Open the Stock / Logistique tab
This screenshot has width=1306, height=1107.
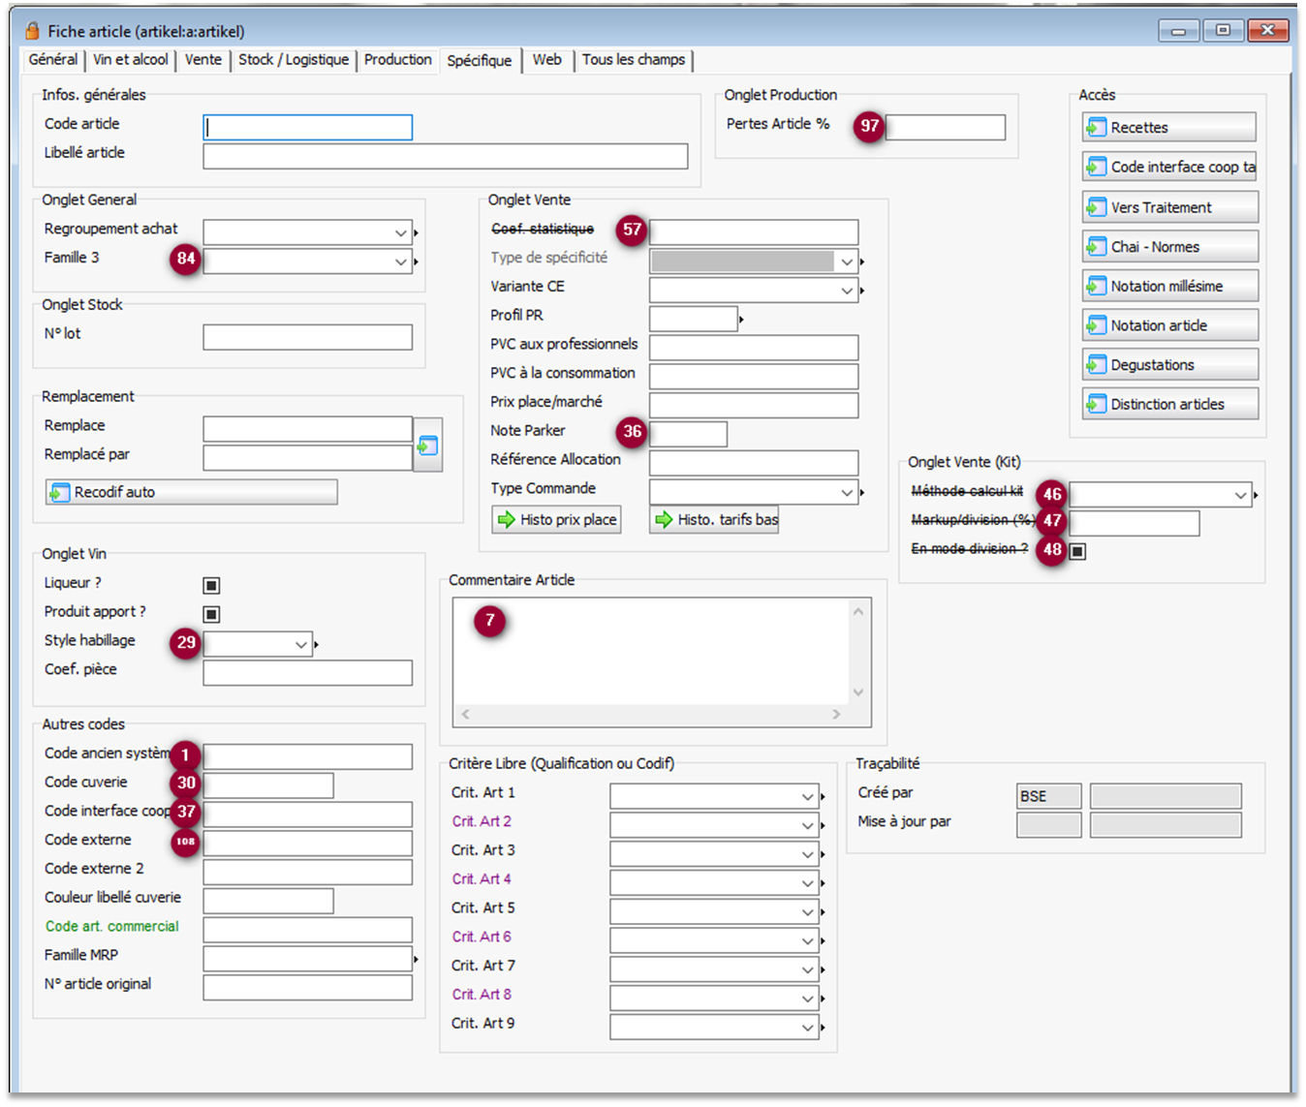click(x=294, y=60)
